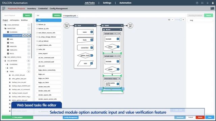The height and width of the screenshot is (121, 216).
Task: Click the blue badge on vars node
Action: pos(91,63)
